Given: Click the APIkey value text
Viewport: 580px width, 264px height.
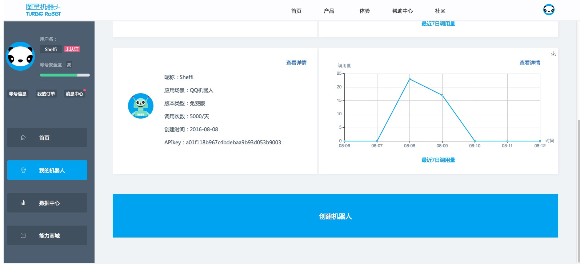Looking at the screenshot, I should (x=233, y=143).
